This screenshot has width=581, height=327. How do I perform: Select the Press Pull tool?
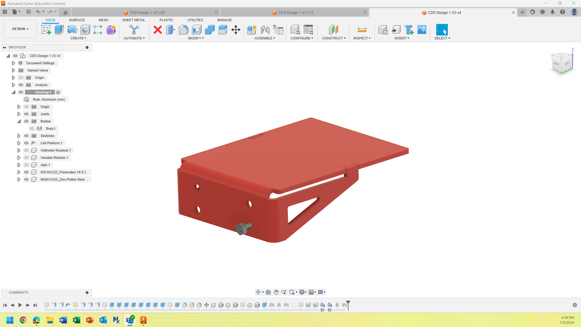(x=170, y=30)
